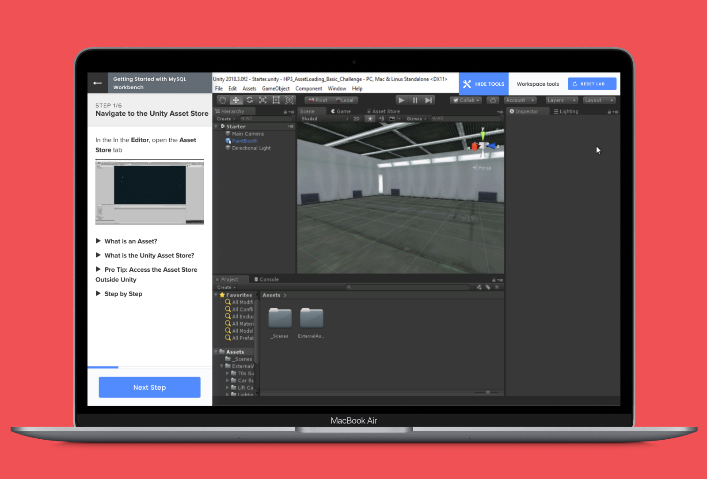Toggle scene audio speaker icon

(381, 119)
